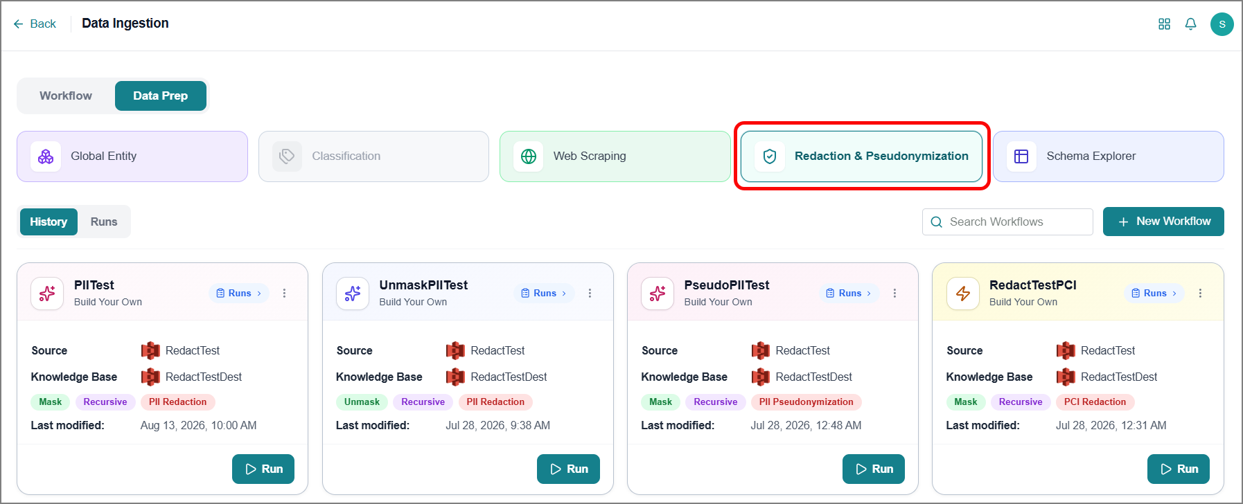Click the RedactTestPCI lightning bolt icon
This screenshot has width=1243, height=504.
tap(963, 294)
